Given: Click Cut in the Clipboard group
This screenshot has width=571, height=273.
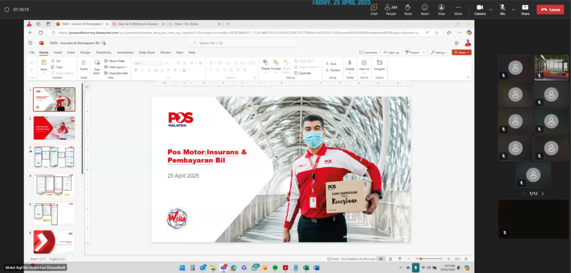Looking at the screenshot, I should 56,61.
